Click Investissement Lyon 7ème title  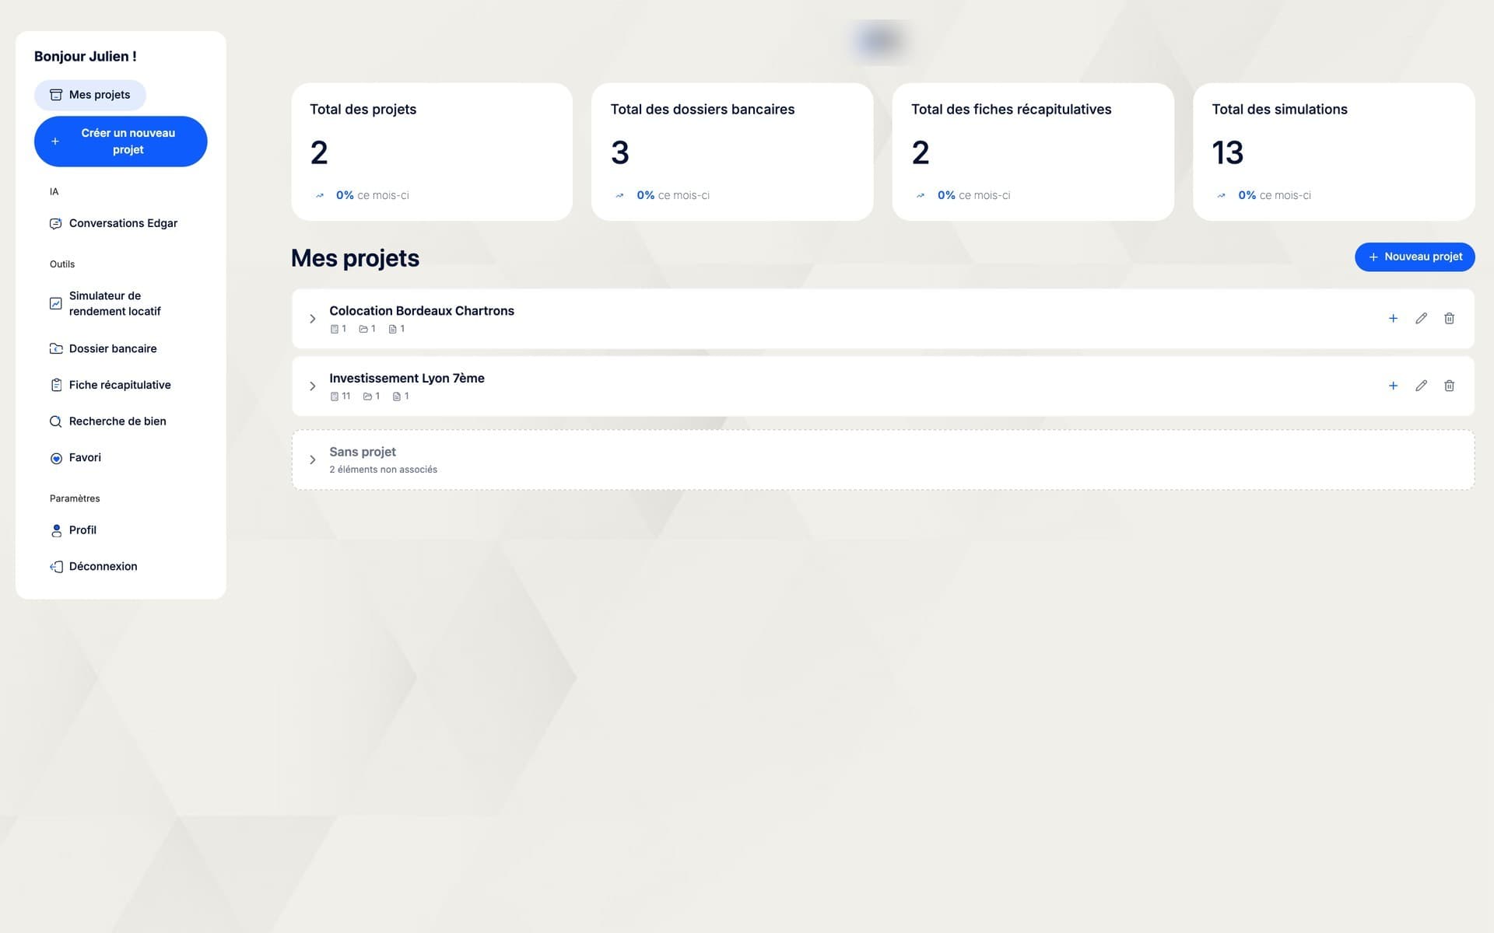click(x=407, y=379)
